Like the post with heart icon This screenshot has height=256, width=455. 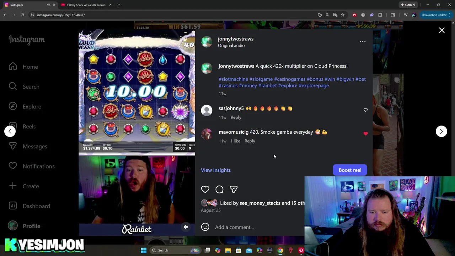pyautogui.click(x=205, y=190)
